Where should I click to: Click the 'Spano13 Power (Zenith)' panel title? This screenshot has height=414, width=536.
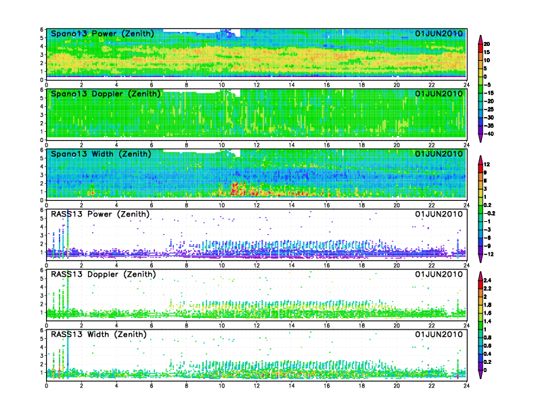click(x=102, y=34)
